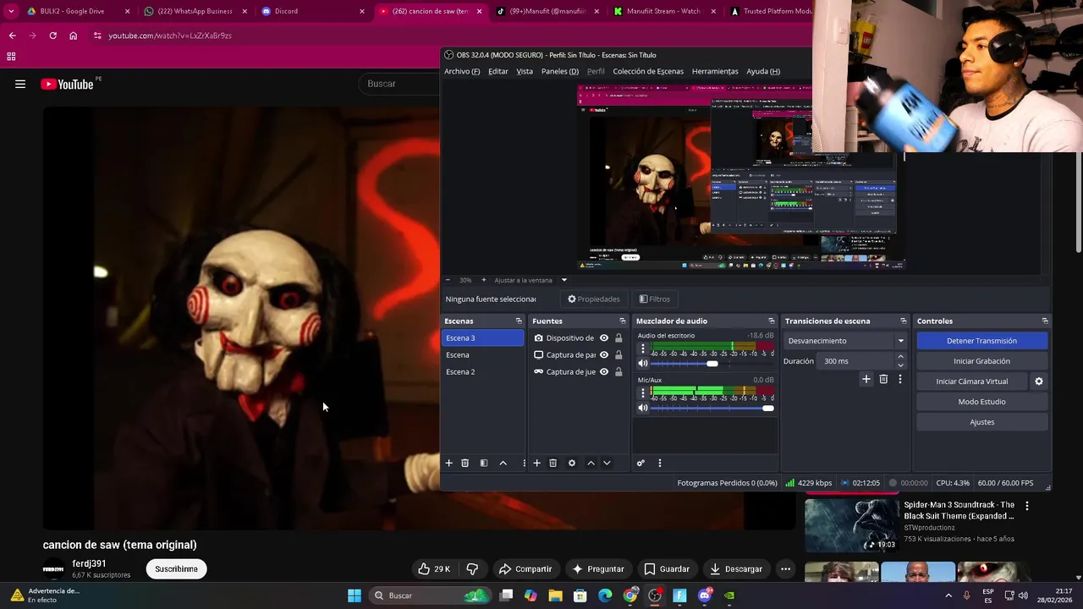The image size is (1083, 609).
Task: Move source down in the Fuentes toolbar
Action: pyautogui.click(x=607, y=463)
